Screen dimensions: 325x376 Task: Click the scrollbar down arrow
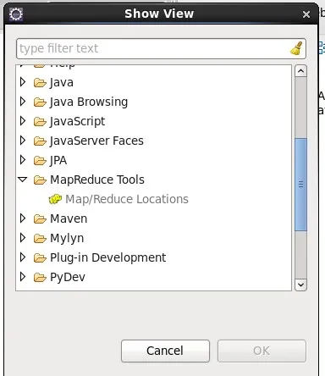300,285
